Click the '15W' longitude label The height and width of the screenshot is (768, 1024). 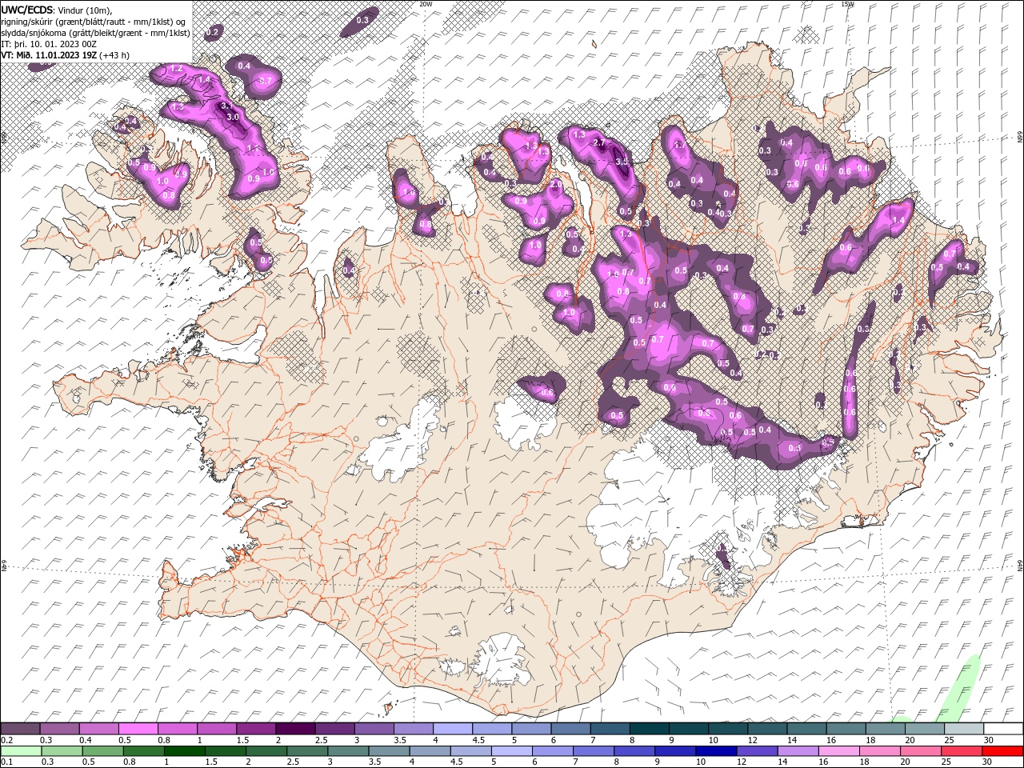point(847,4)
